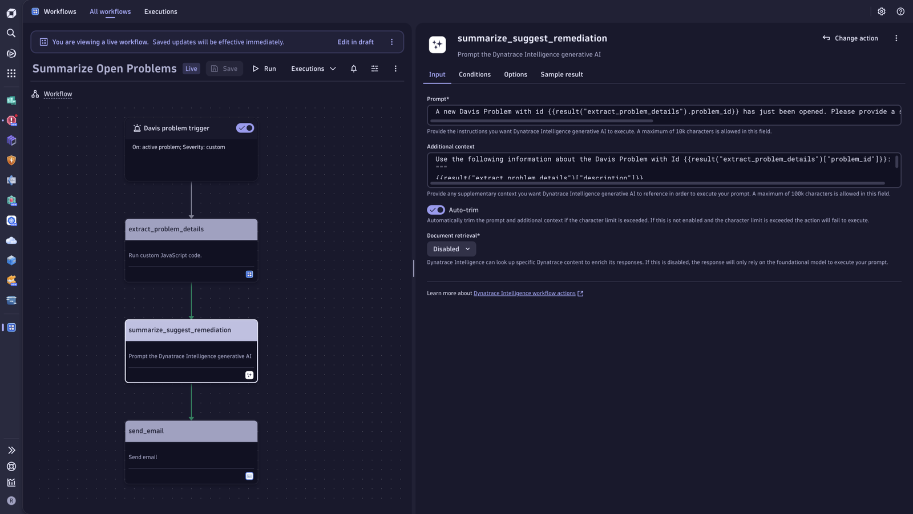Screen dimensions: 913x514
Task: Click the sparkle AI icon on summarize_suggest_remediation node
Action: 249,375
